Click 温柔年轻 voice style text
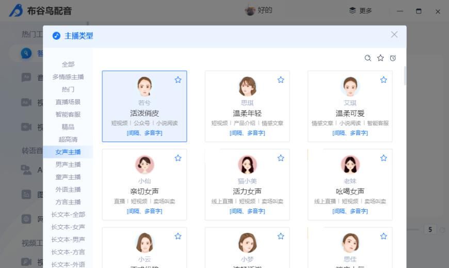 (247, 113)
